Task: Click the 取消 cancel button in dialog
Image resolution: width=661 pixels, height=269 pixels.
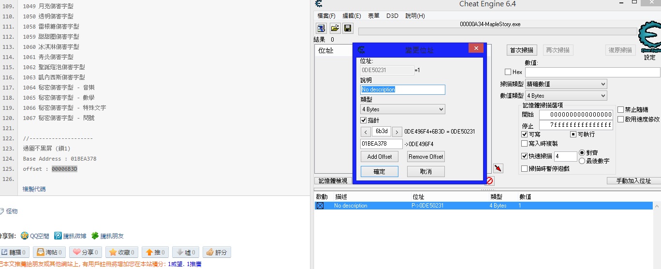Action: point(426,171)
